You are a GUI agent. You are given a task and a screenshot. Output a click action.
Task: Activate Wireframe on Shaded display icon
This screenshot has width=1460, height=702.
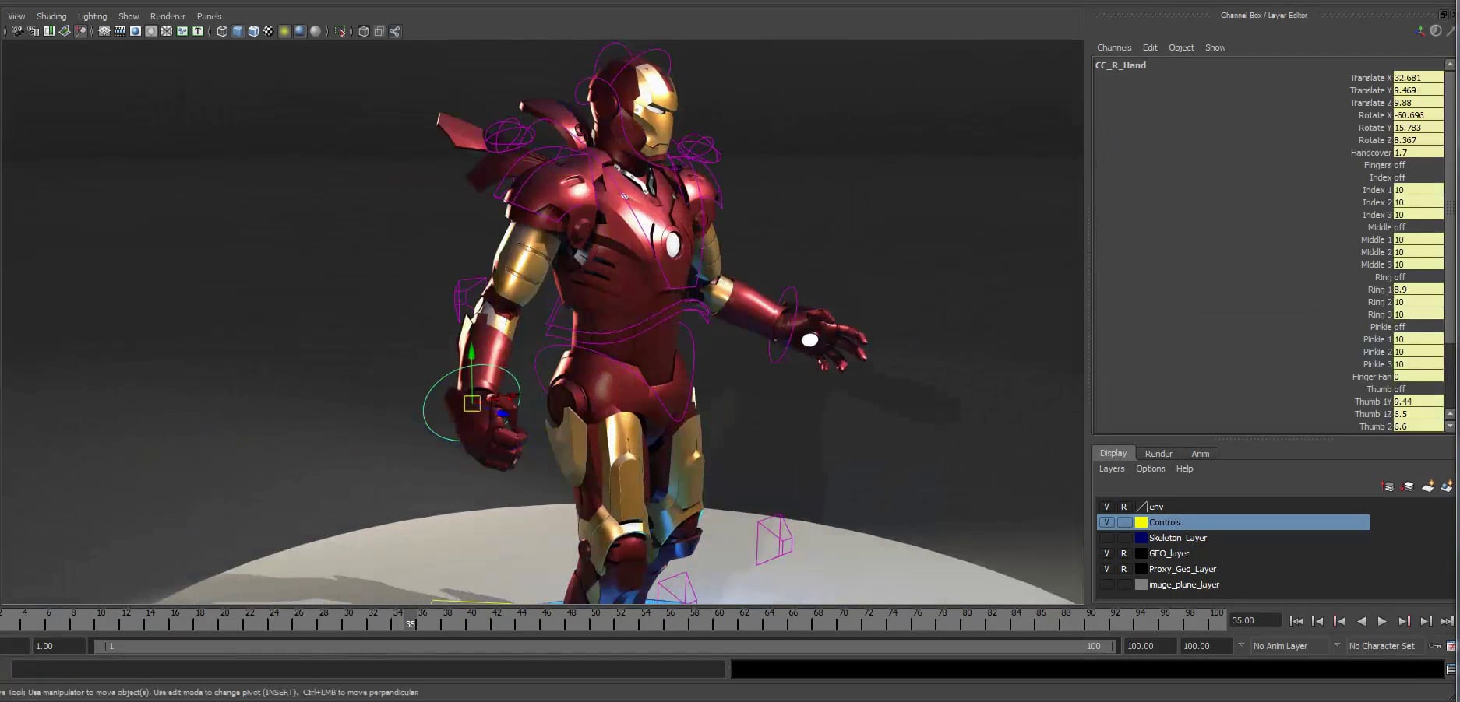point(253,32)
